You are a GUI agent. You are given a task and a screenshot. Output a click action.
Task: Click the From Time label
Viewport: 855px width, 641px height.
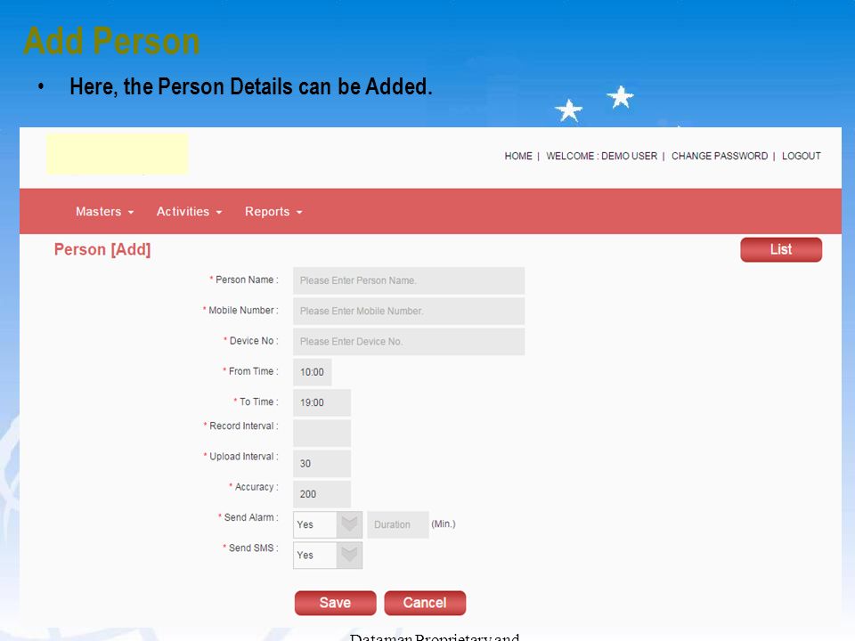point(250,371)
